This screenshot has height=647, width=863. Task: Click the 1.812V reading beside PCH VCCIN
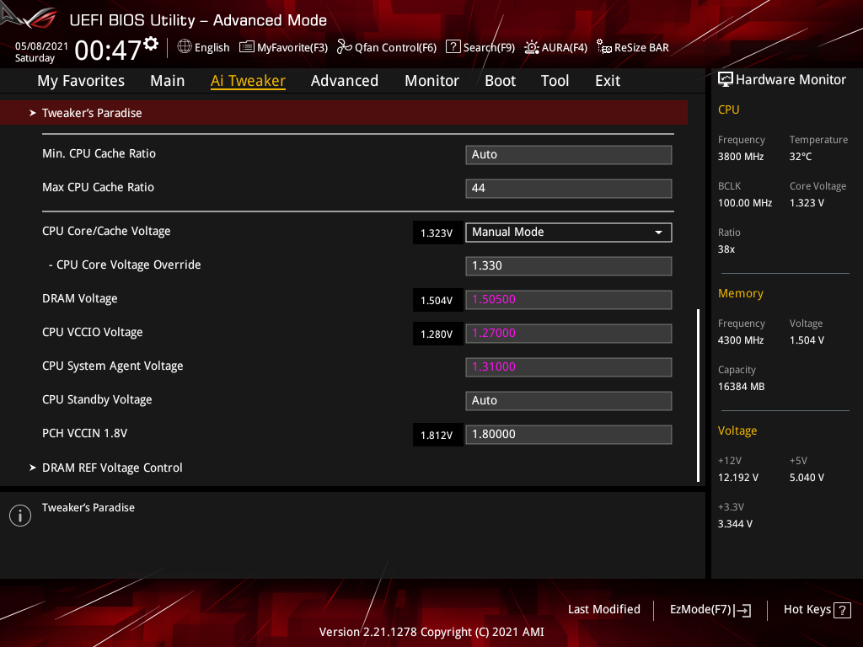(437, 436)
